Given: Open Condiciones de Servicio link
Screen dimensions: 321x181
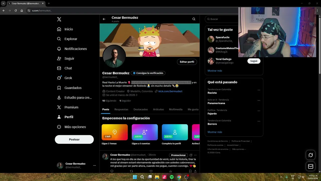Looking at the screenshot, I should click(217, 141).
